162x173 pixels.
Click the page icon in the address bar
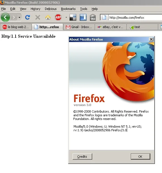coord(104,17)
